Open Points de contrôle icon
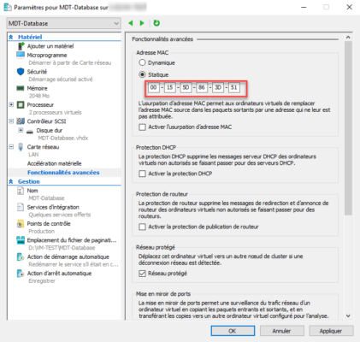Screen dimensions: 360x342 click(x=21, y=224)
